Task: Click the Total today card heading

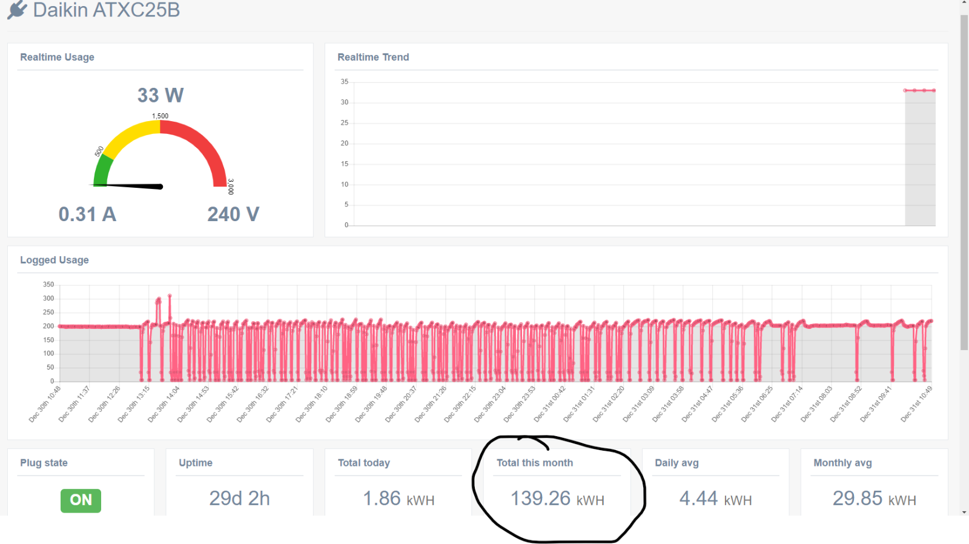Action: [364, 463]
